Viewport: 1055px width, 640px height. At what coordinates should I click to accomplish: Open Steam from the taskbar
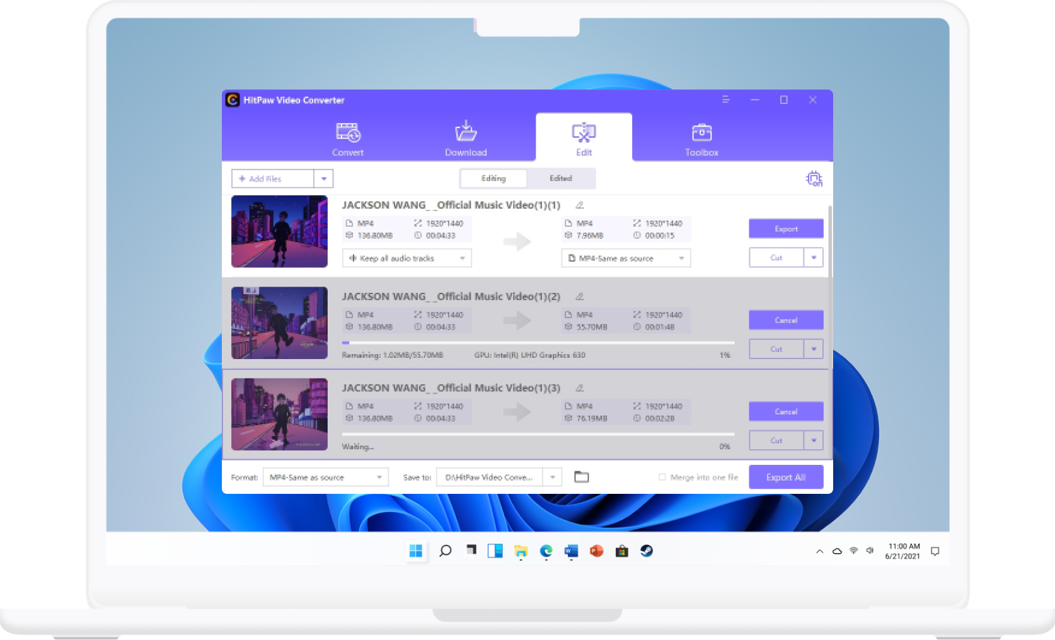[647, 551]
